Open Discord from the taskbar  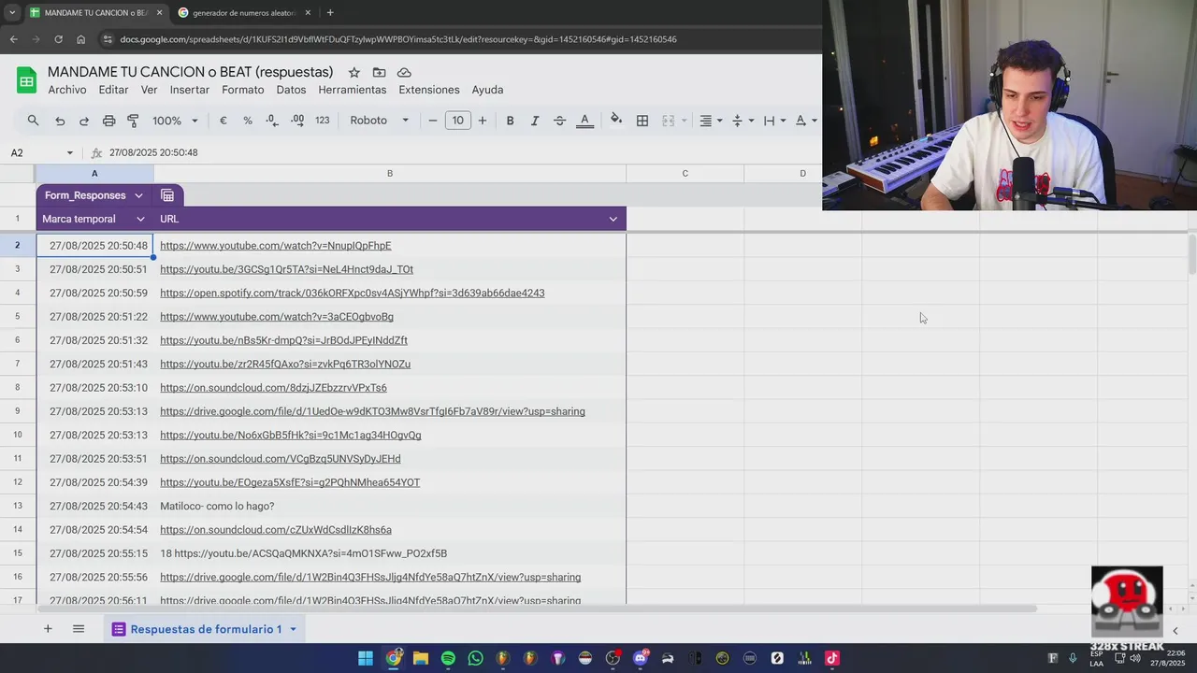[x=641, y=658]
